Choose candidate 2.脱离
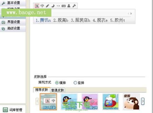This screenshot has width=153, height=113. pos(61,20)
